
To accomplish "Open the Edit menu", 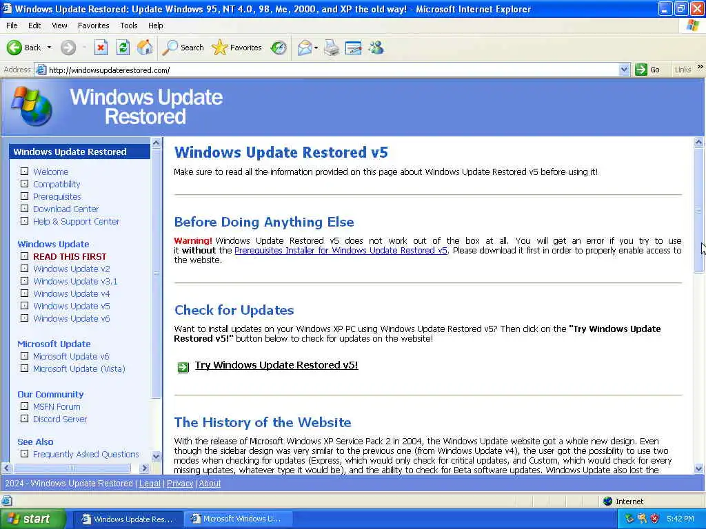I will coord(34,25).
